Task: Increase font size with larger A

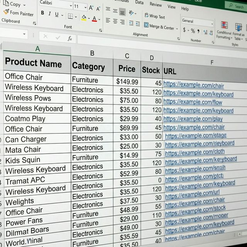Action: coord(91,8)
